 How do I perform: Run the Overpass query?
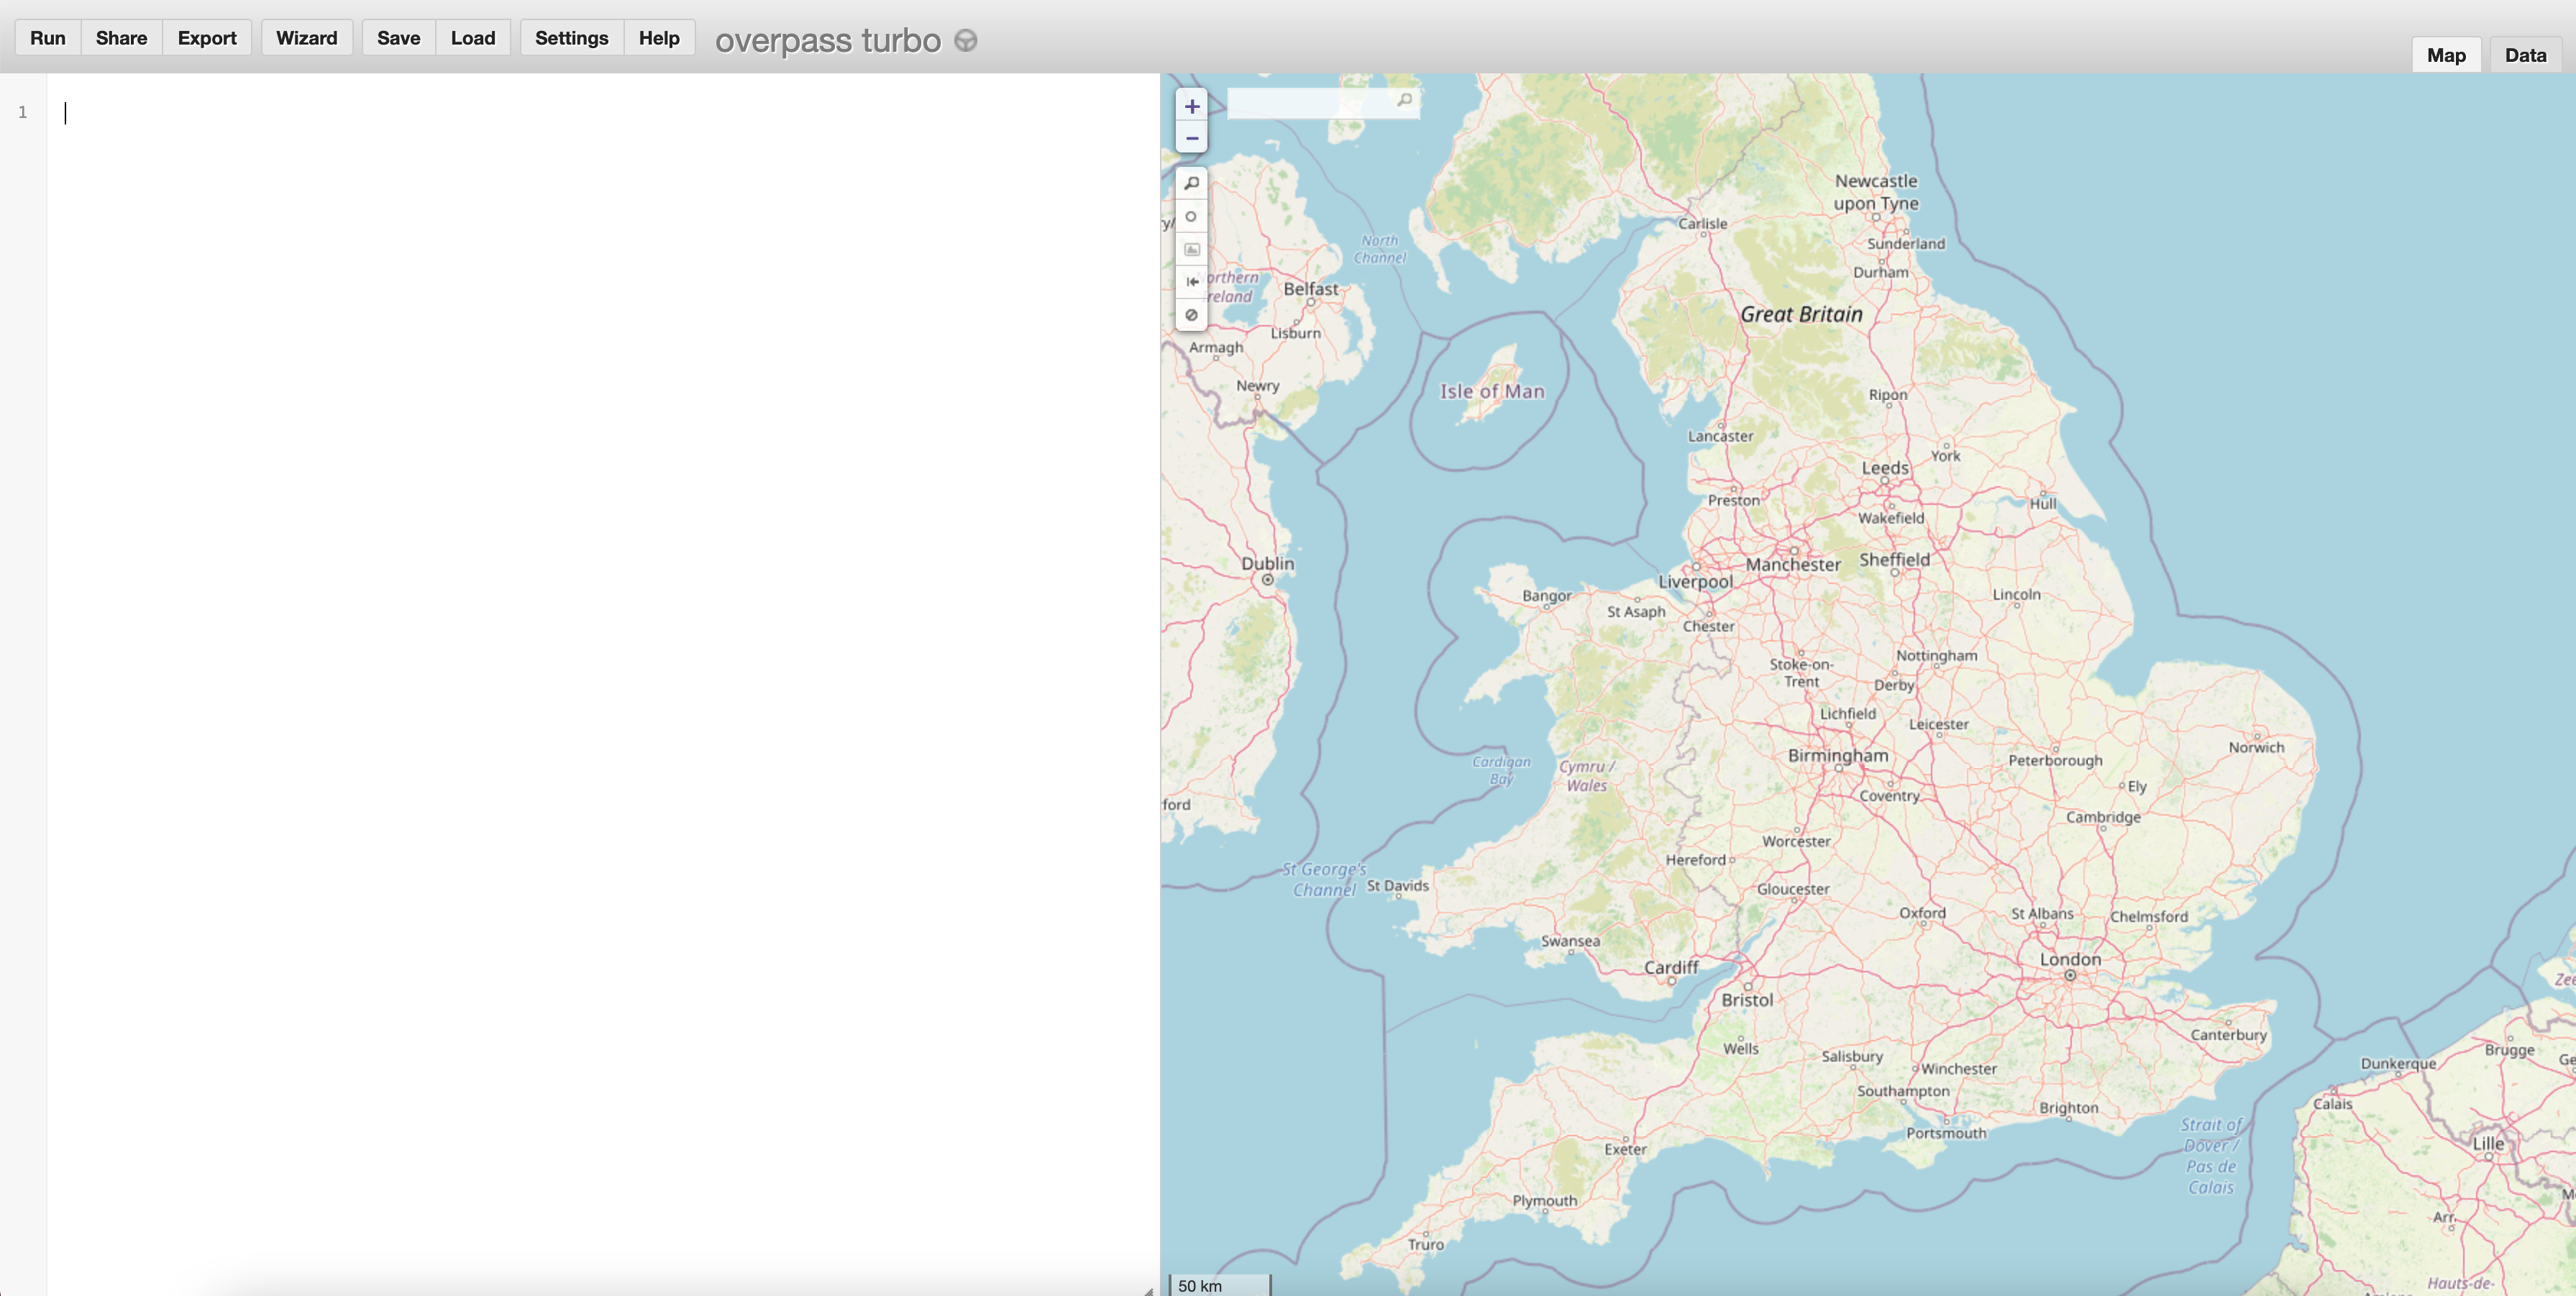pos(47,37)
